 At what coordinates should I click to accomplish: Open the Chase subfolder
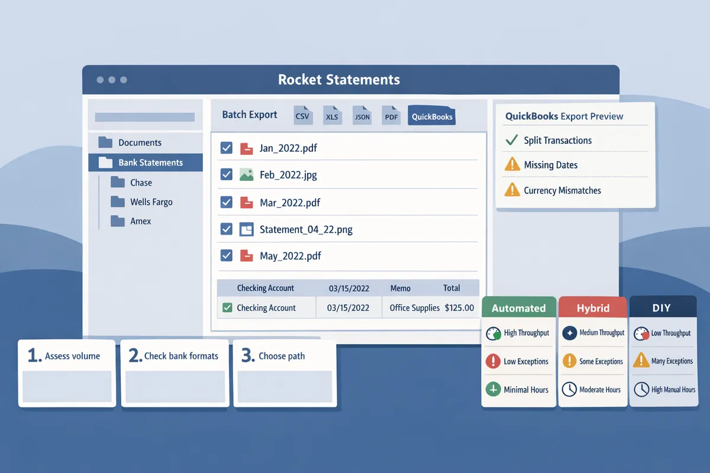click(x=141, y=183)
